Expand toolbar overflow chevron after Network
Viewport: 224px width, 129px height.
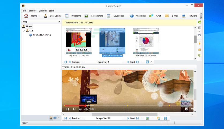201,14
